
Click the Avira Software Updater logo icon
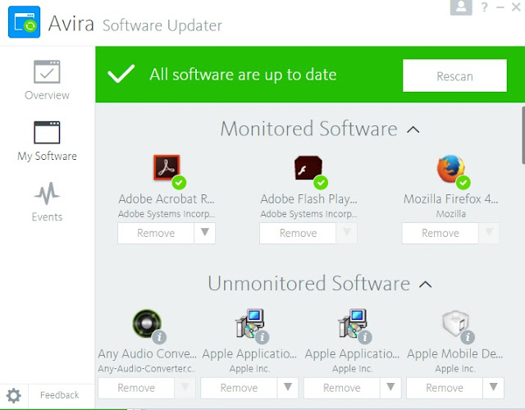click(24, 22)
